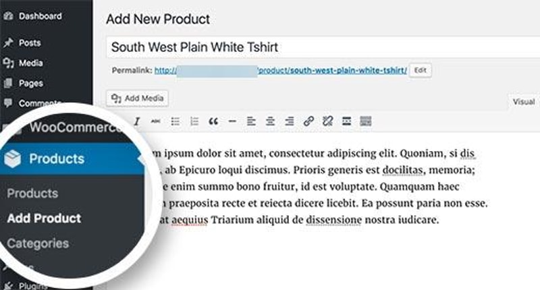Click the Comments speech bubble icon
The image size is (540, 290).
point(8,103)
